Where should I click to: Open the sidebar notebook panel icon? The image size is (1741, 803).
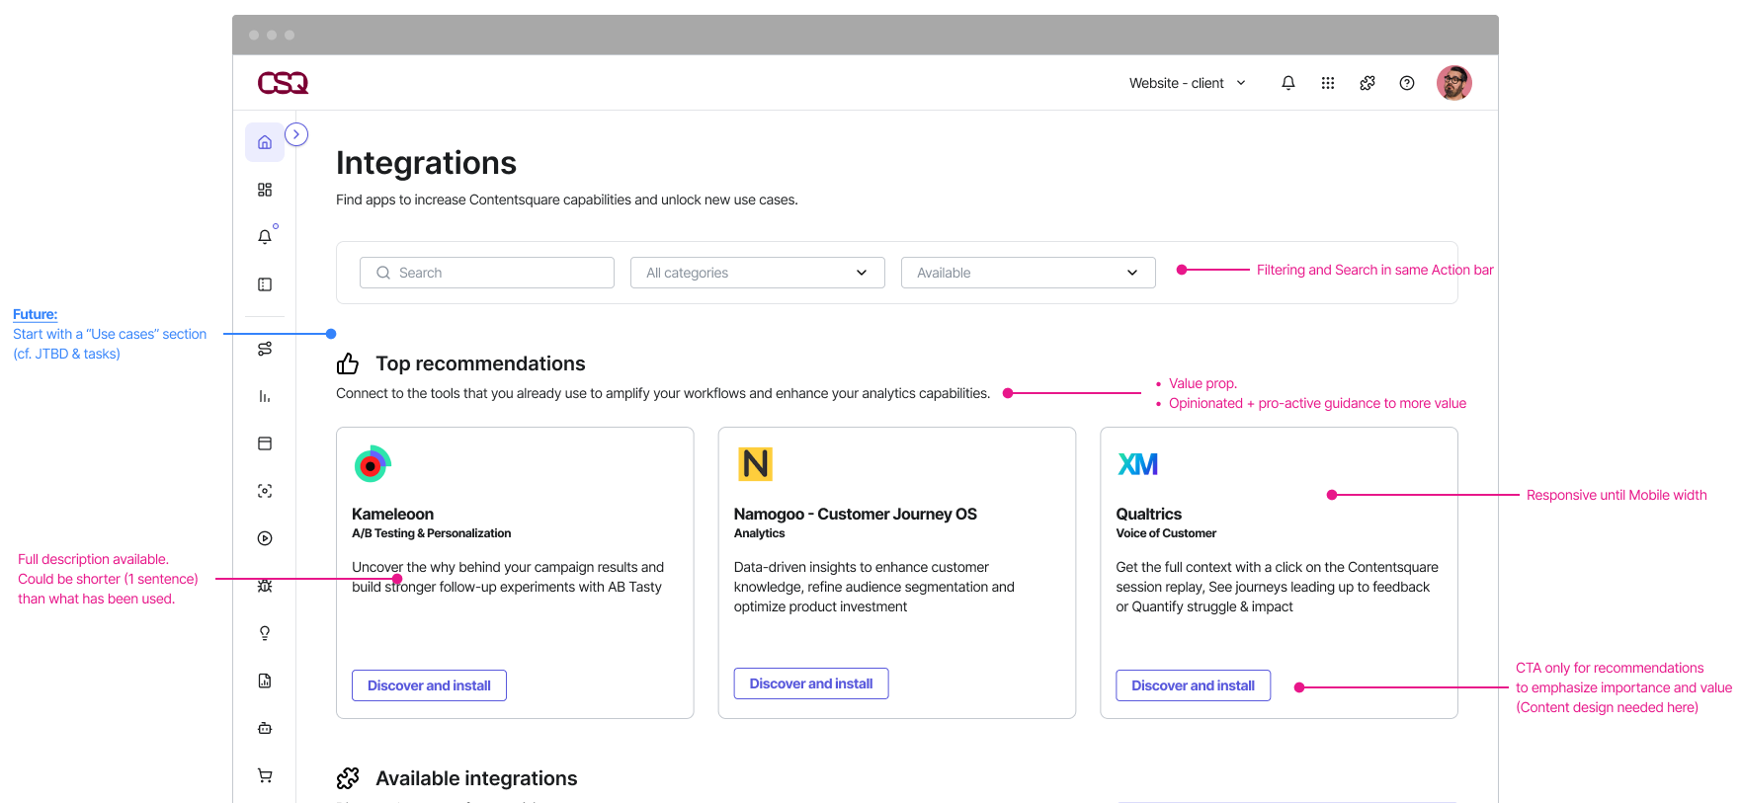(265, 284)
